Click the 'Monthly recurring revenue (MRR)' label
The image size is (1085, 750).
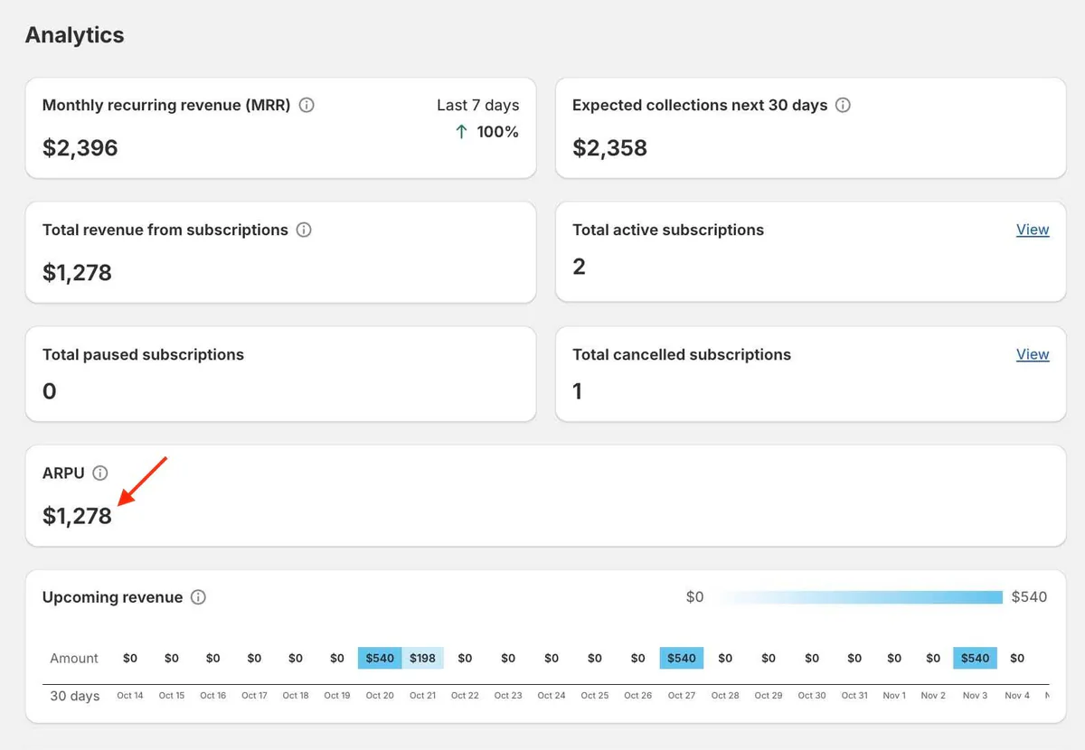pos(166,105)
